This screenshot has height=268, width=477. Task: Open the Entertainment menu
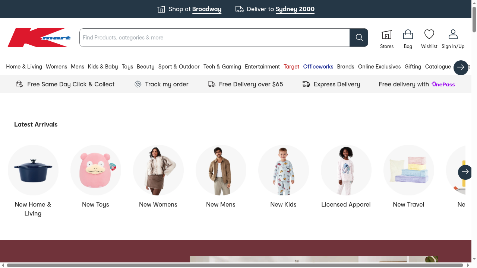(262, 67)
